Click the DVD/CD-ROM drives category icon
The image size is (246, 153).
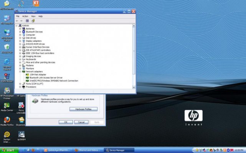point(23,44)
